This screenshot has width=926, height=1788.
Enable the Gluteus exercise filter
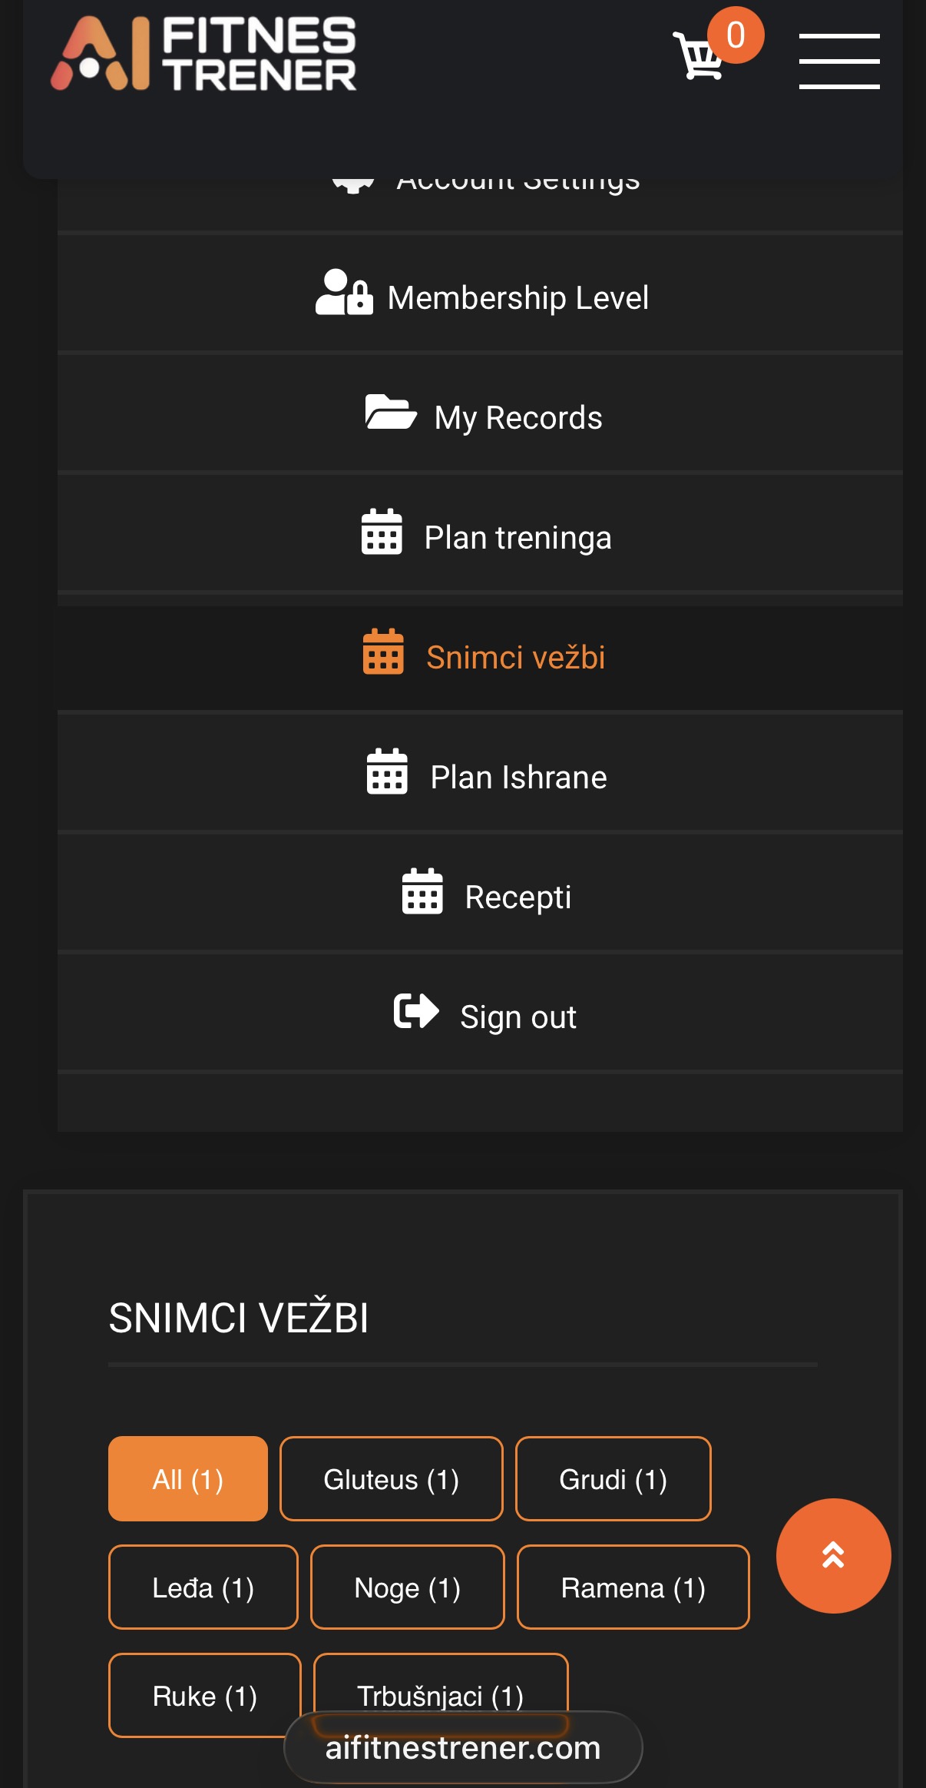click(x=391, y=1478)
